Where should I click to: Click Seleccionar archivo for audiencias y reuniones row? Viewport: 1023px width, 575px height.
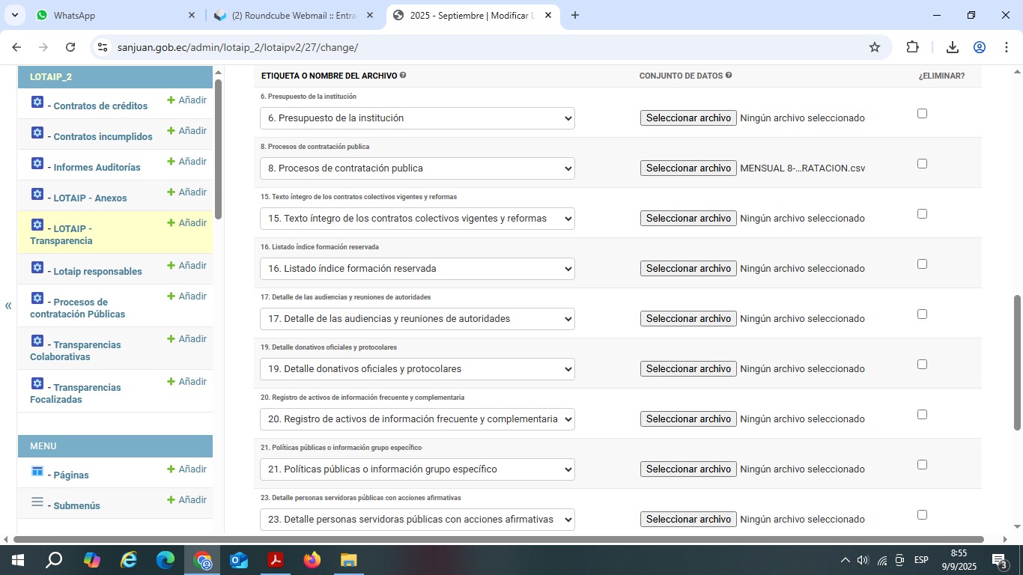pyautogui.click(x=688, y=319)
